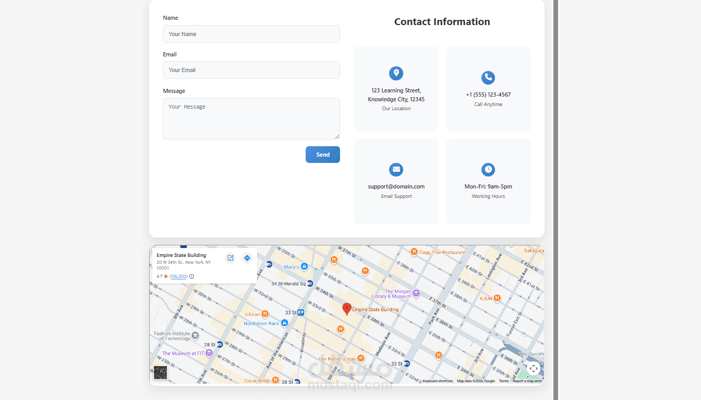Click Macy's shopping marker on map
This screenshot has height=400, width=701.
(x=304, y=267)
